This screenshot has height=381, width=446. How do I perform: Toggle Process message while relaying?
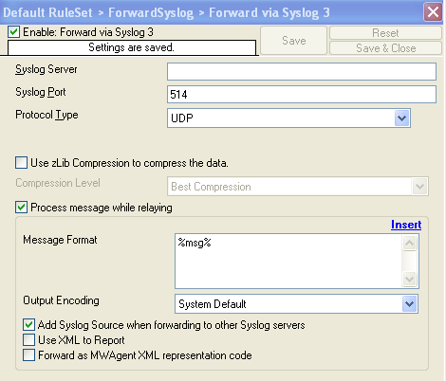coord(21,208)
